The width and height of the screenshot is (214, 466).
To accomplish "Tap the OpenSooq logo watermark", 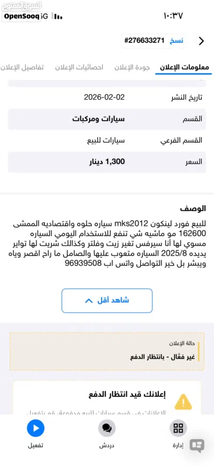I will [21, 16].
